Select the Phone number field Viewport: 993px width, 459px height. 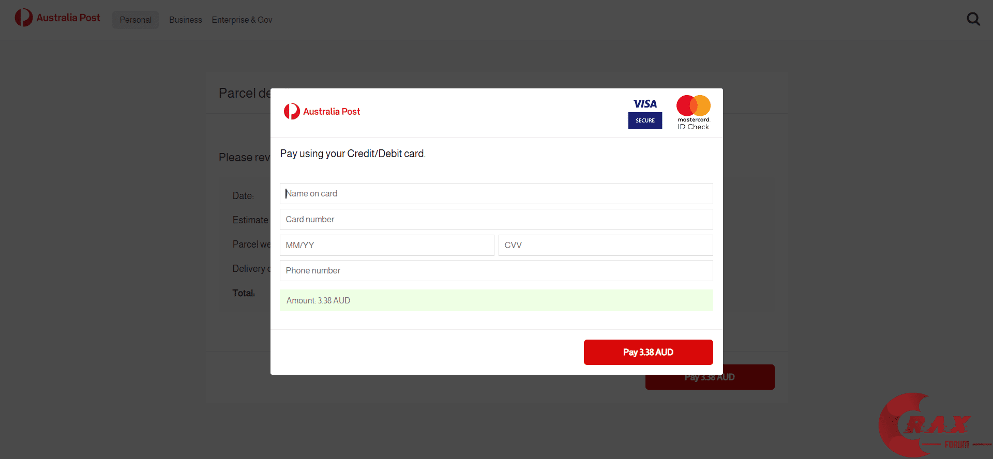tap(496, 270)
